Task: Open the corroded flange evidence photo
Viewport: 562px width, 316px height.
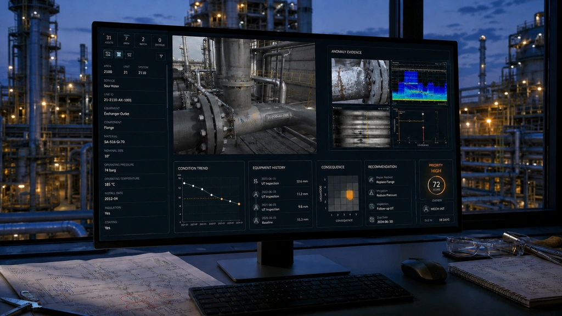Action: tap(360, 81)
